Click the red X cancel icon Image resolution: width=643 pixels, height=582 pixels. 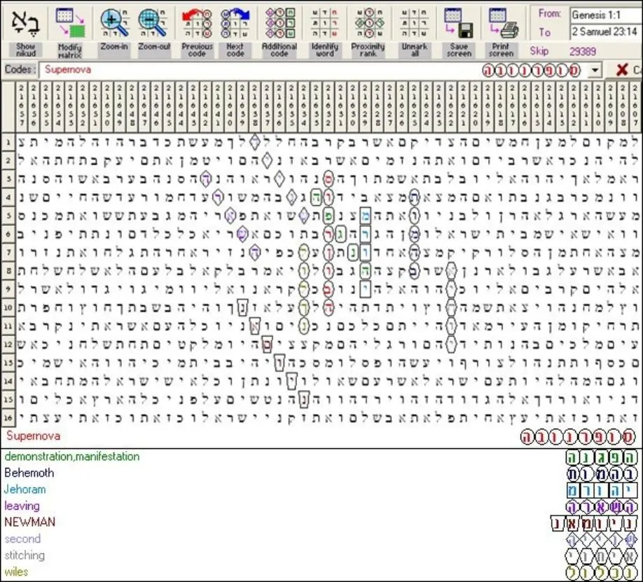tap(622, 70)
